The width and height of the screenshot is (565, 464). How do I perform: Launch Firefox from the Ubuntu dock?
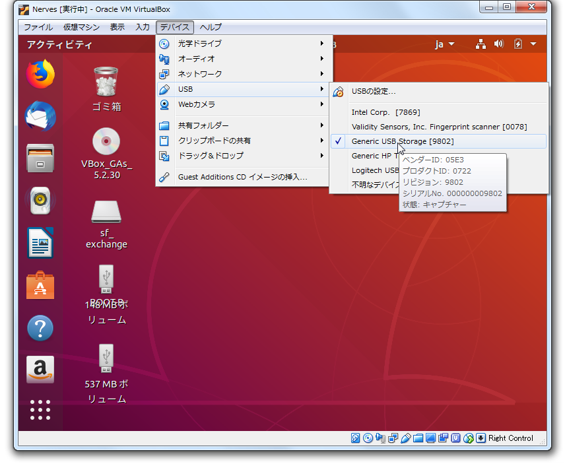(x=40, y=74)
